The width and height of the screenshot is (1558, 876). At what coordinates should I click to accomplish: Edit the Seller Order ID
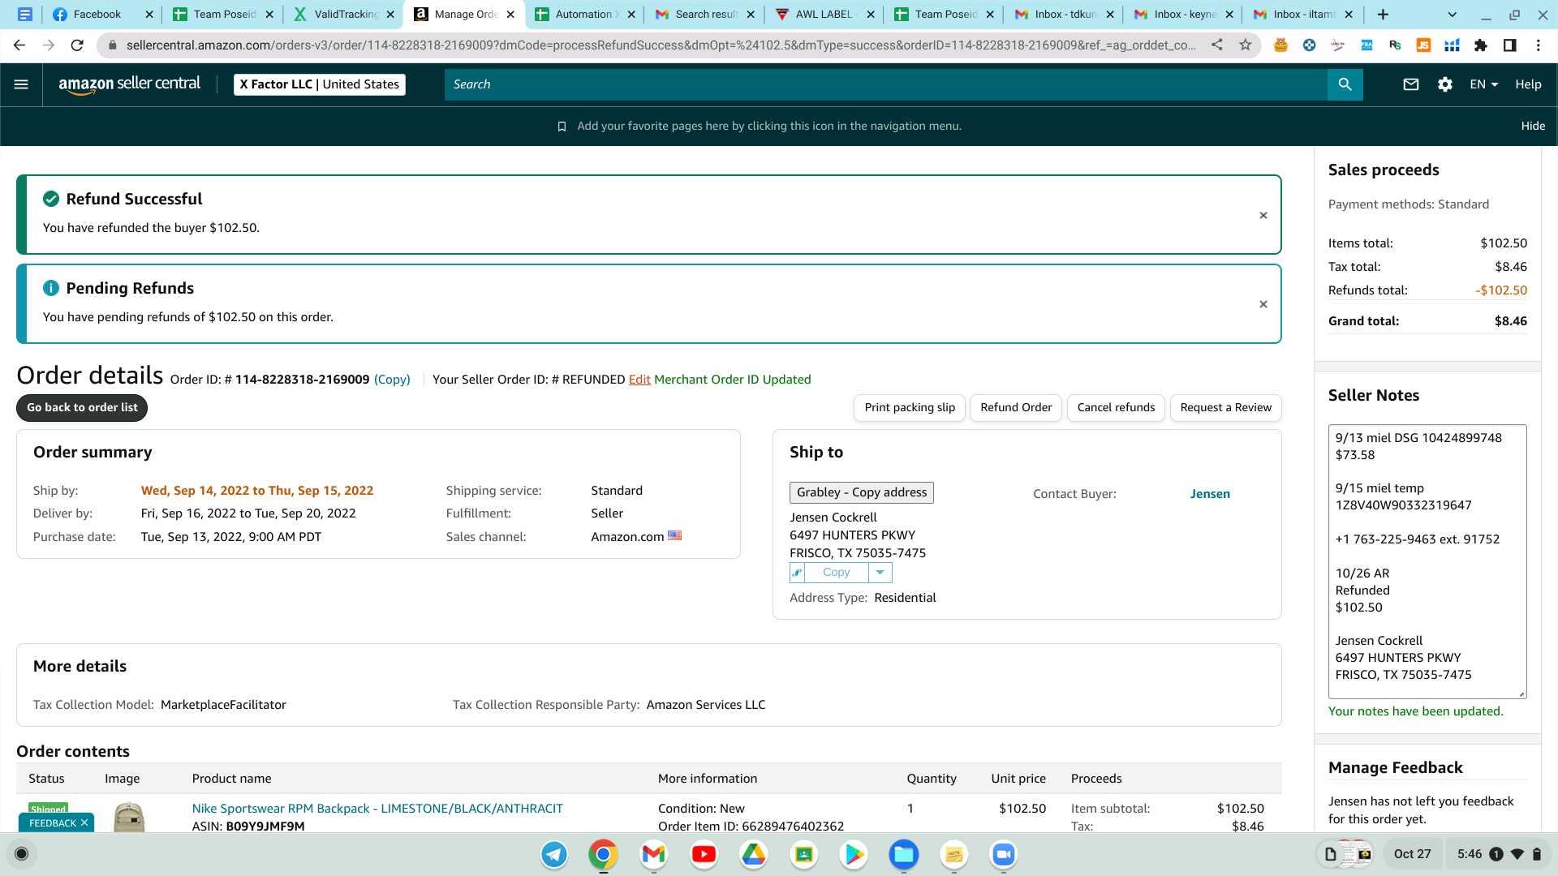(x=639, y=380)
